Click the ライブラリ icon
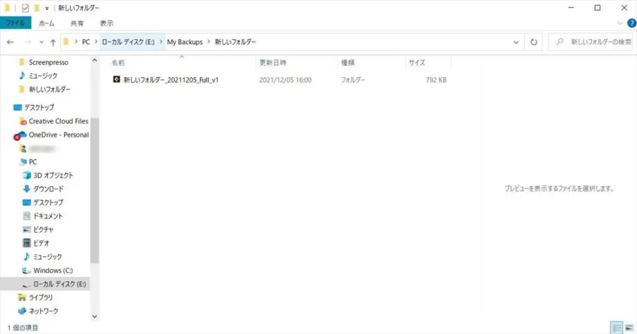Screen dimensions: 637x334 click(22, 297)
